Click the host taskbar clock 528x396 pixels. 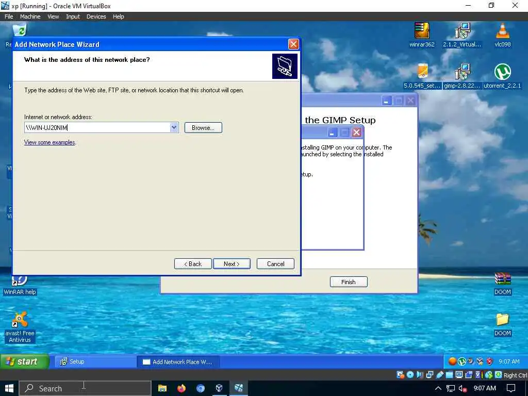485,388
